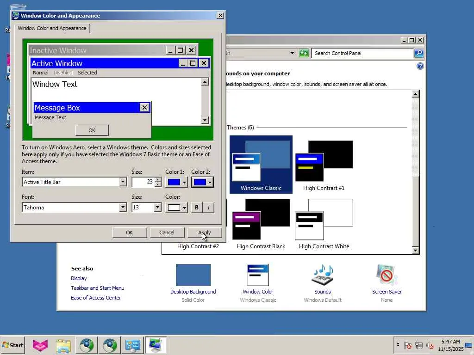
Task: Click the Color 1 blue swatch
Action: pyautogui.click(x=174, y=182)
